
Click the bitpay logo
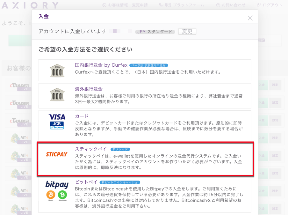coord(57,184)
